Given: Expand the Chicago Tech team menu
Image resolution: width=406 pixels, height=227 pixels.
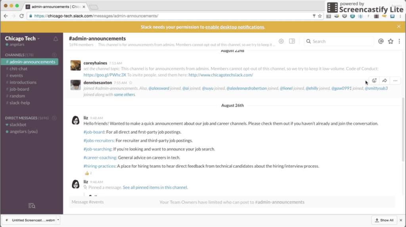Looking at the screenshot, I should pos(22,38).
